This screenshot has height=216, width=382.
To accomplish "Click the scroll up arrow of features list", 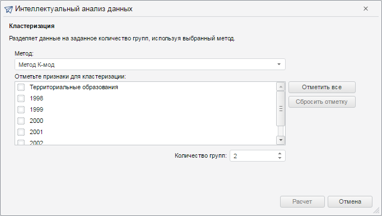I will click(x=281, y=86).
